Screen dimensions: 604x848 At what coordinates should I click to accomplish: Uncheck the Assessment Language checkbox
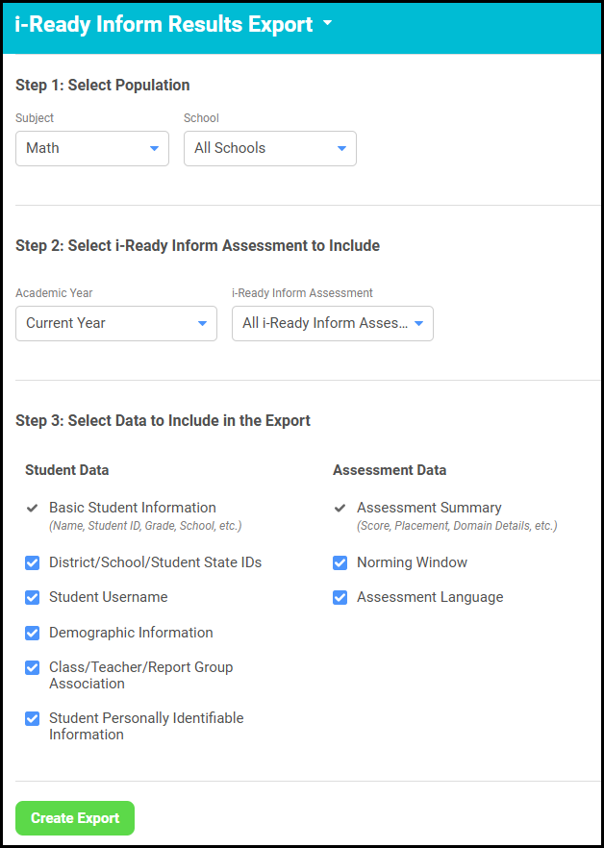click(340, 598)
